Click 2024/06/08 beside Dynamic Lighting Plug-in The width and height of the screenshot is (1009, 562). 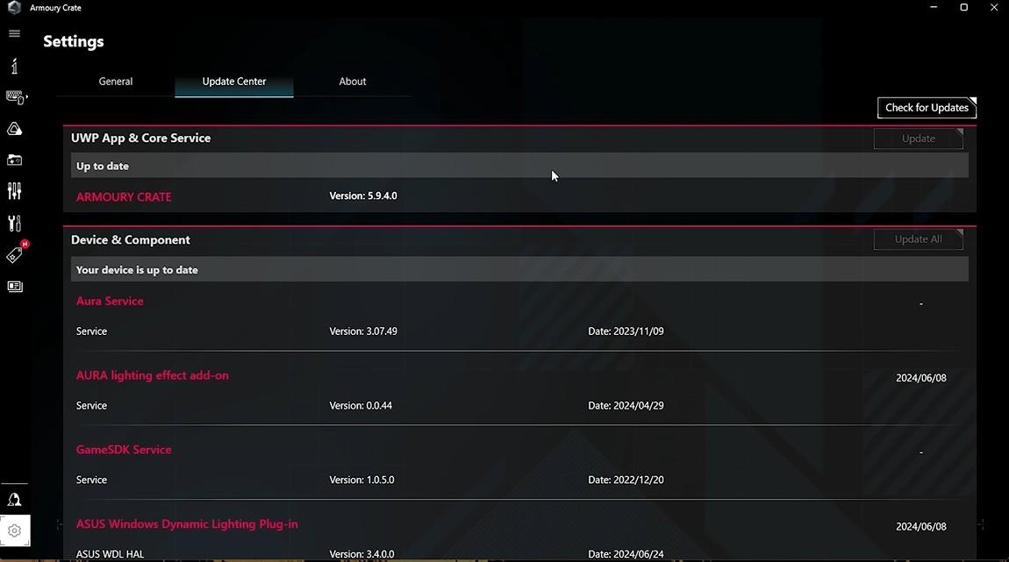[921, 527]
